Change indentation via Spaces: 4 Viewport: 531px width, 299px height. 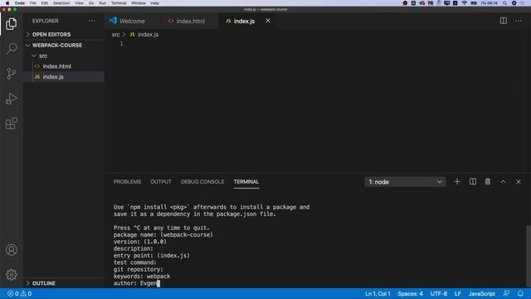pyautogui.click(x=410, y=293)
